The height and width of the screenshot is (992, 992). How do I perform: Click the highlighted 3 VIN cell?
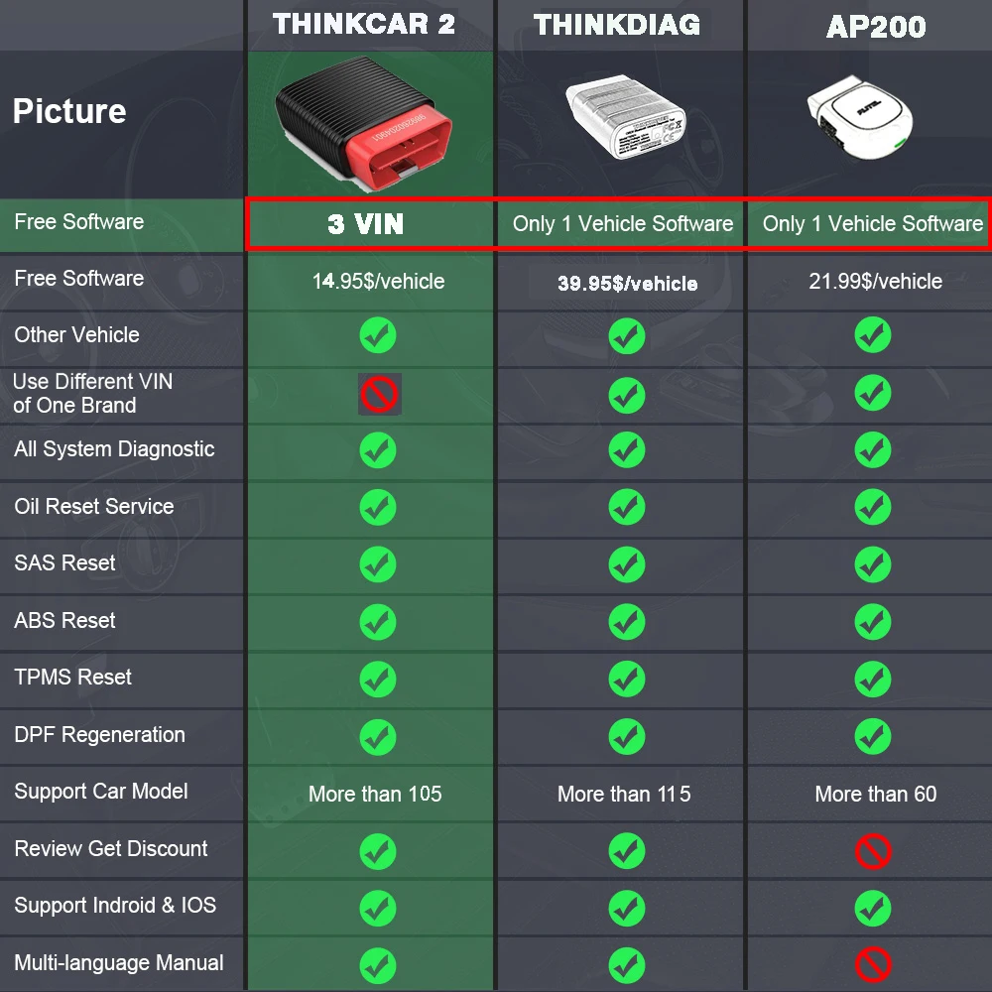366,224
